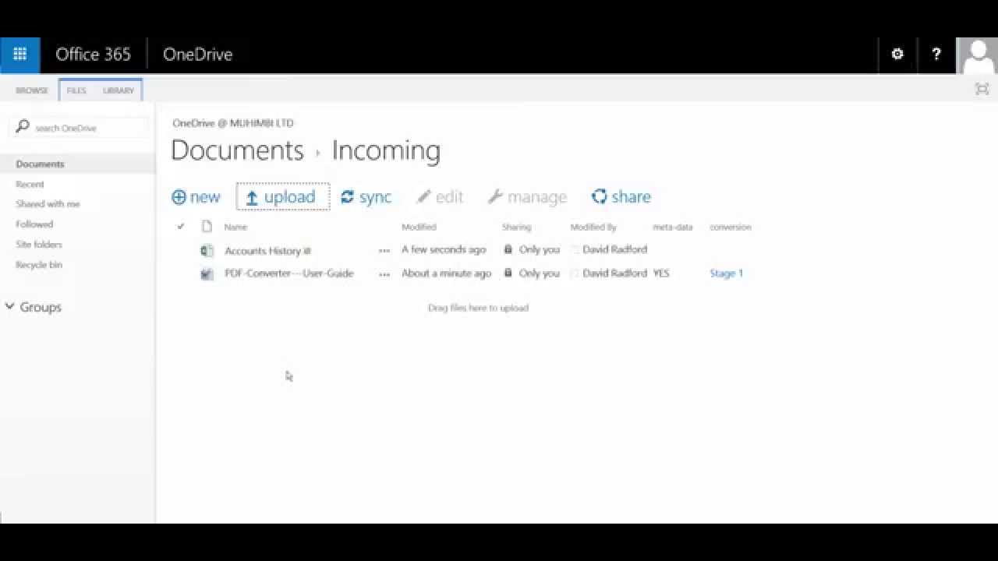This screenshot has width=998, height=561.
Task: Sort by the Modified column header
Action: (x=419, y=228)
